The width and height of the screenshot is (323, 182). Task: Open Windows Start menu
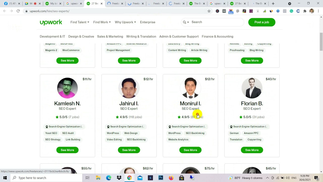[5, 178]
